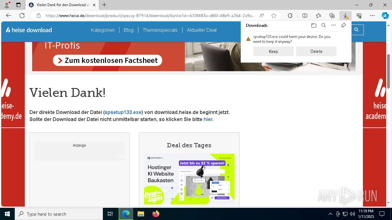Pin the Downloads panel
The width and height of the screenshot is (392, 220).
343,25
